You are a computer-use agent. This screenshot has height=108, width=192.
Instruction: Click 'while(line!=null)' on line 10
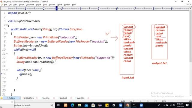25,49
